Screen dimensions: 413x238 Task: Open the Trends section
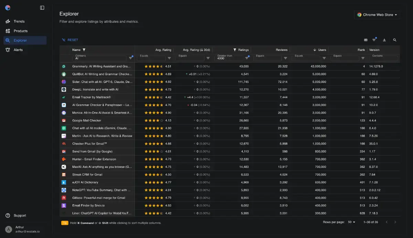[x=25, y=21]
